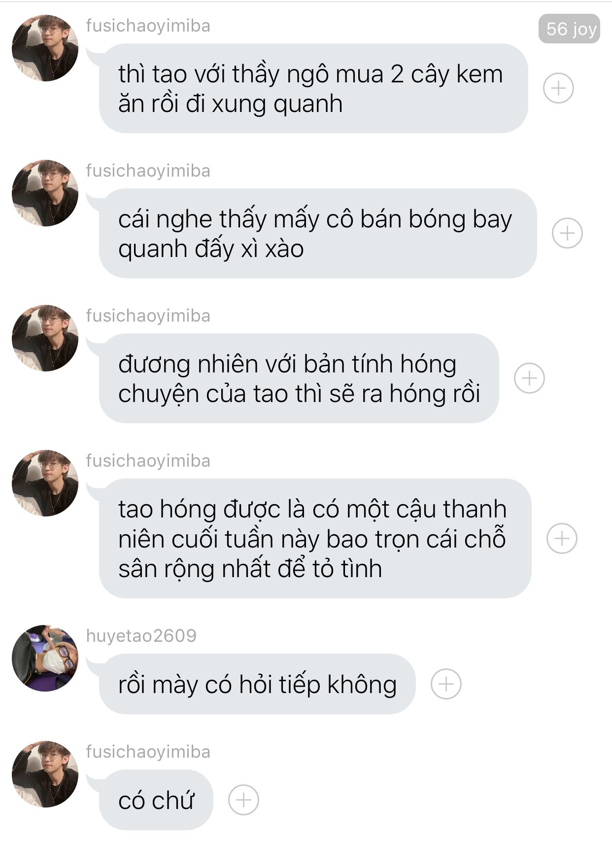Select the "đương nhiên với bản tính" bubble
The height and width of the screenshot is (845, 612).
299,378
